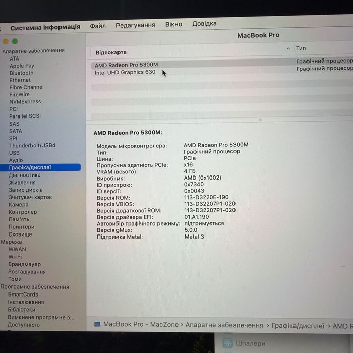Select Wi-Fi in the sidebar

point(15,257)
